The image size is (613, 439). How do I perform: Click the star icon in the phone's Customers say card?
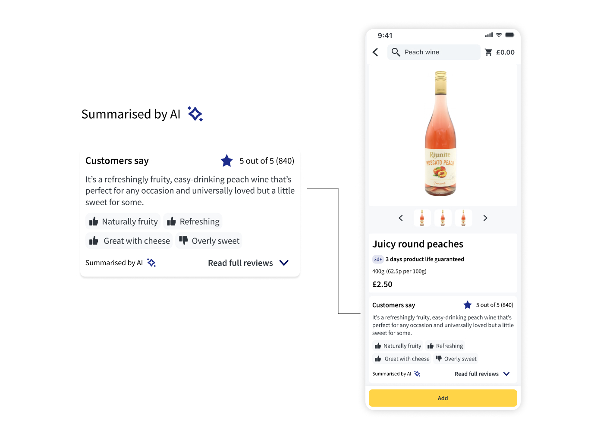pyautogui.click(x=467, y=305)
